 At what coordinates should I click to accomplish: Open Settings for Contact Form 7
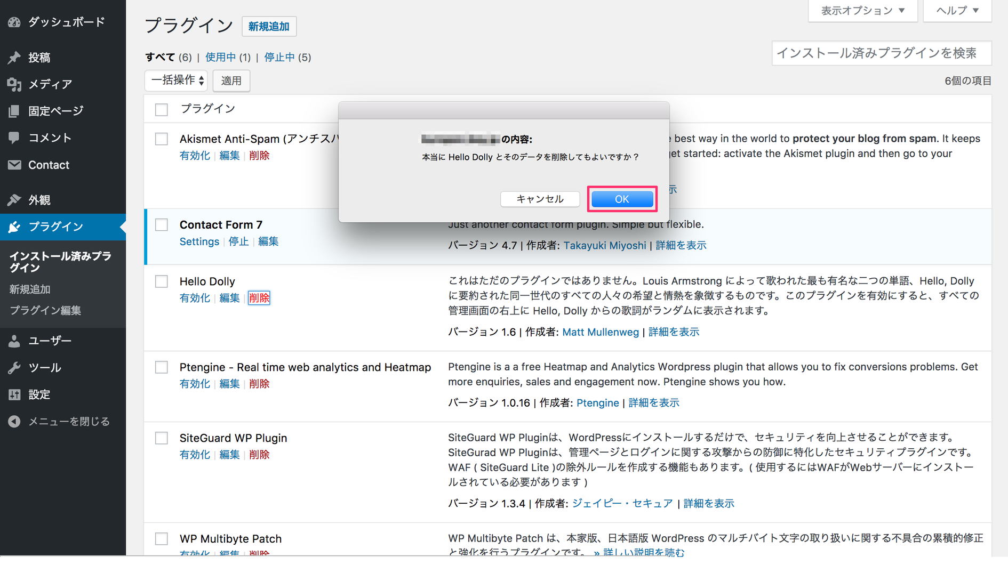(x=199, y=241)
